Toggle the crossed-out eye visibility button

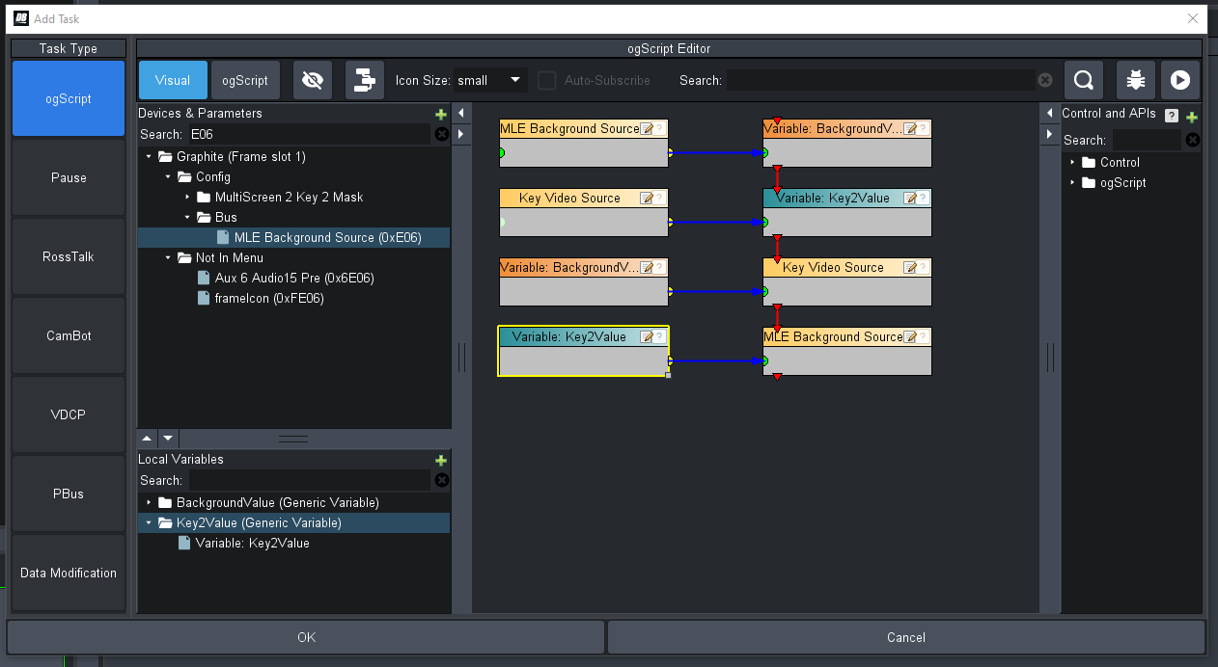(312, 80)
